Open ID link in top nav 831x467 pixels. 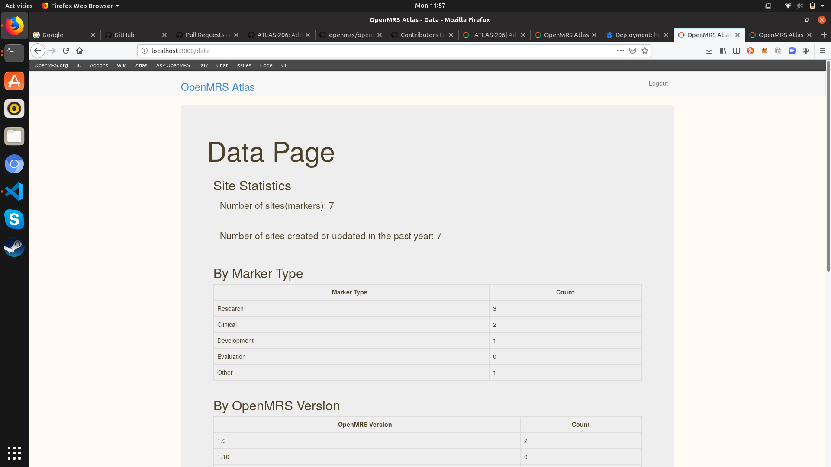[x=79, y=65]
